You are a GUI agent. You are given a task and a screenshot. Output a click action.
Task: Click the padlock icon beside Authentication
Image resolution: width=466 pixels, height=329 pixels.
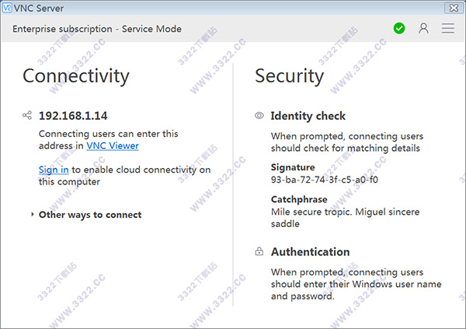pyautogui.click(x=259, y=252)
